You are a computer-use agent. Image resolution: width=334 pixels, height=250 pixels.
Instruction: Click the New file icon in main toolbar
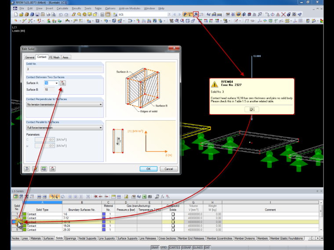coord(16,14)
